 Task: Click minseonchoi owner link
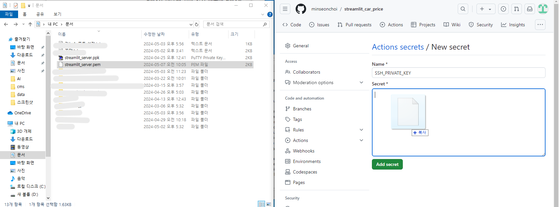[324, 9]
